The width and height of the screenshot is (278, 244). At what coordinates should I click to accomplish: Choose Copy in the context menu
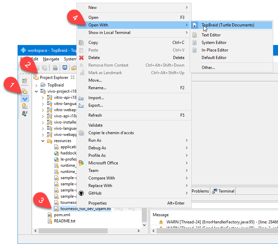point(134,43)
